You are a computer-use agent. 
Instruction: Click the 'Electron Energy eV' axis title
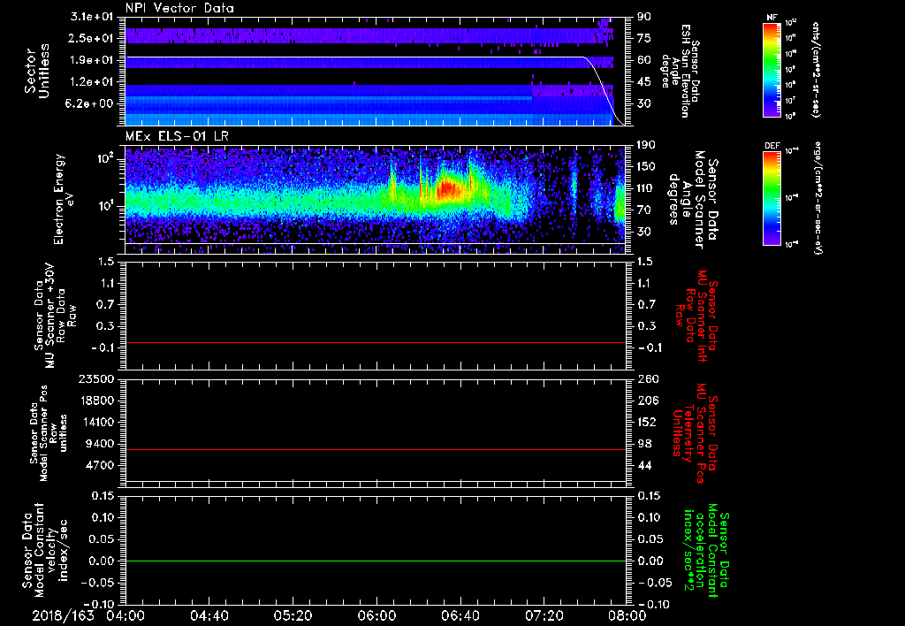63,199
